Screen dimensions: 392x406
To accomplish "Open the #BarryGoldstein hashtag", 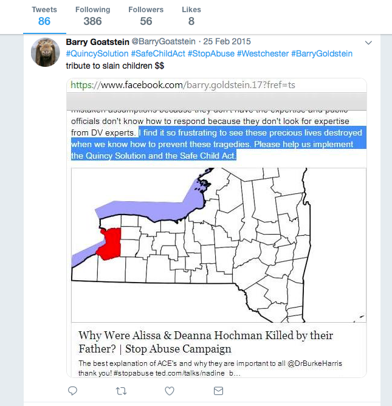I will pos(322,53).
